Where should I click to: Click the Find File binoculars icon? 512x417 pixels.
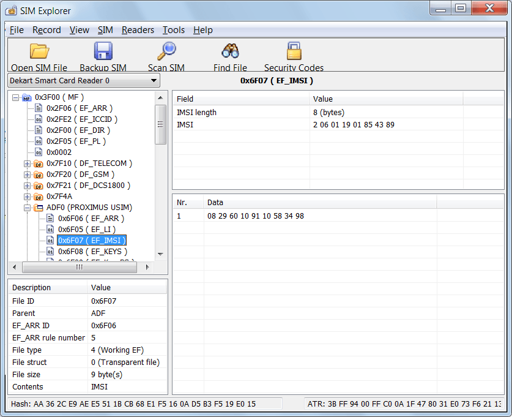point(229,50)
